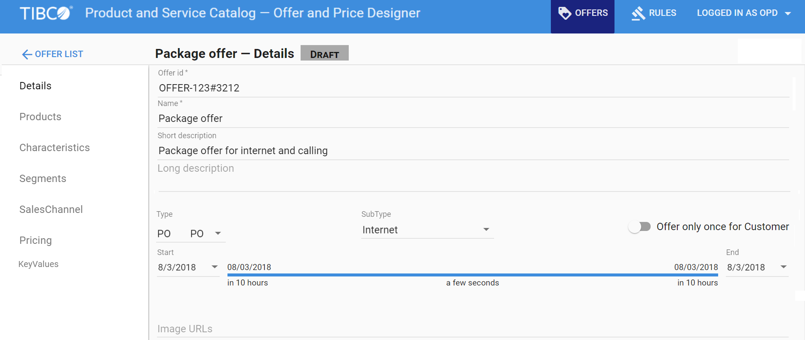Return to the Offer List
The height and width of the screenshot is (340, 805).
(x=58, y=54)
